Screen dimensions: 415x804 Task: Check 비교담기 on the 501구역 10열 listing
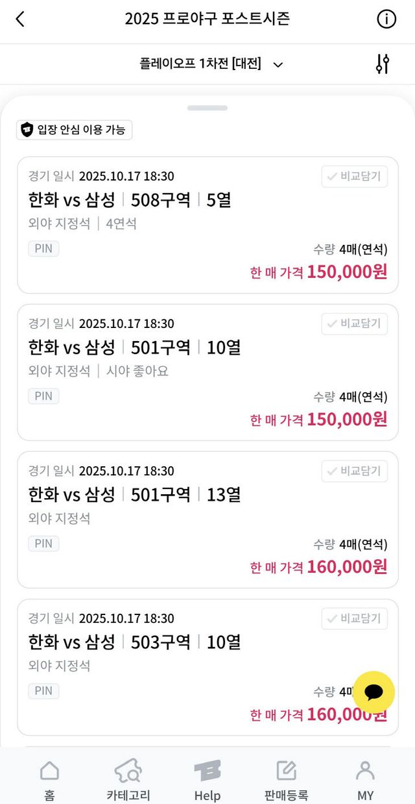(x=353, y=324)
